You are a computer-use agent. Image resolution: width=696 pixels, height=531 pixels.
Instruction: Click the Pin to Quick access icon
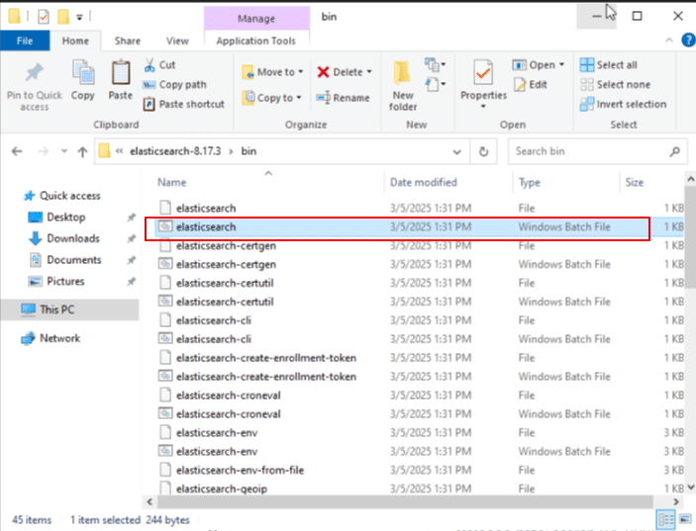[33, 73]
